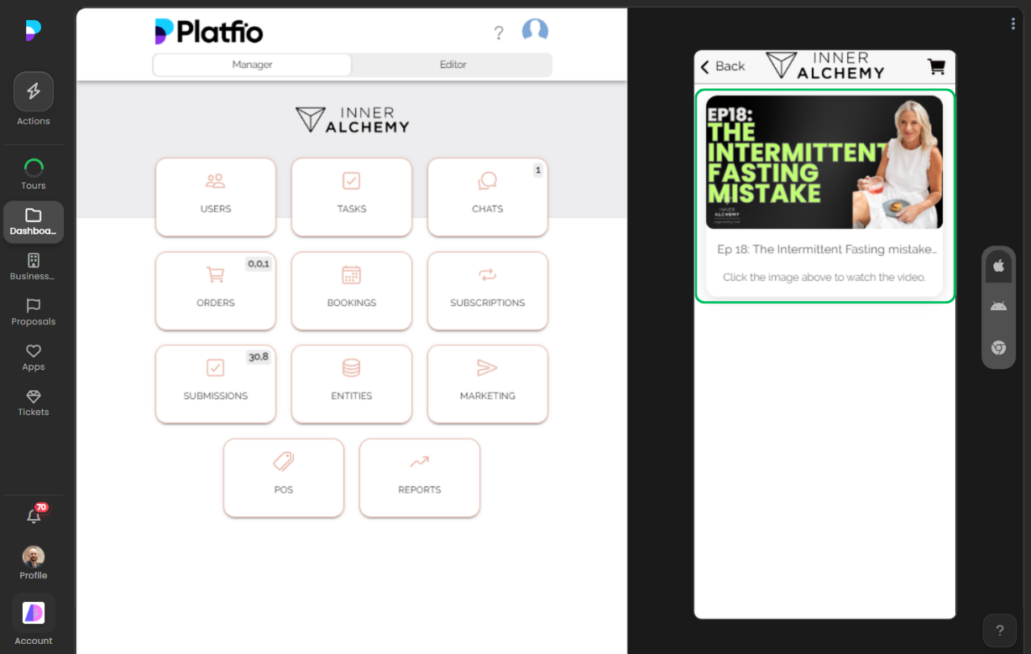The image size is (1031, 654).
Task: Play the Intermittent Fasting Mistake video thumbnail
Action: click(824, 162)
